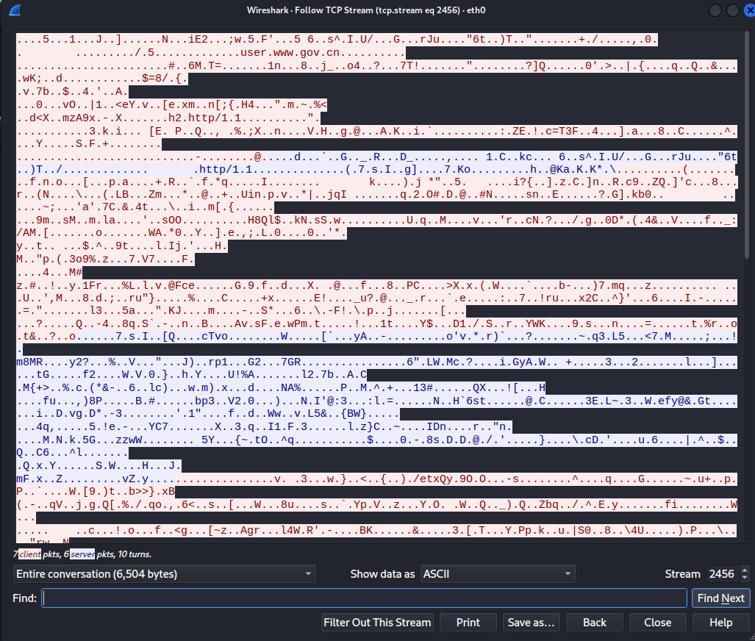The width and height of the screenshot is (755, 641).
Task: Open the Show data as ASCII dropdown
Action: click(x=498, y=573)
